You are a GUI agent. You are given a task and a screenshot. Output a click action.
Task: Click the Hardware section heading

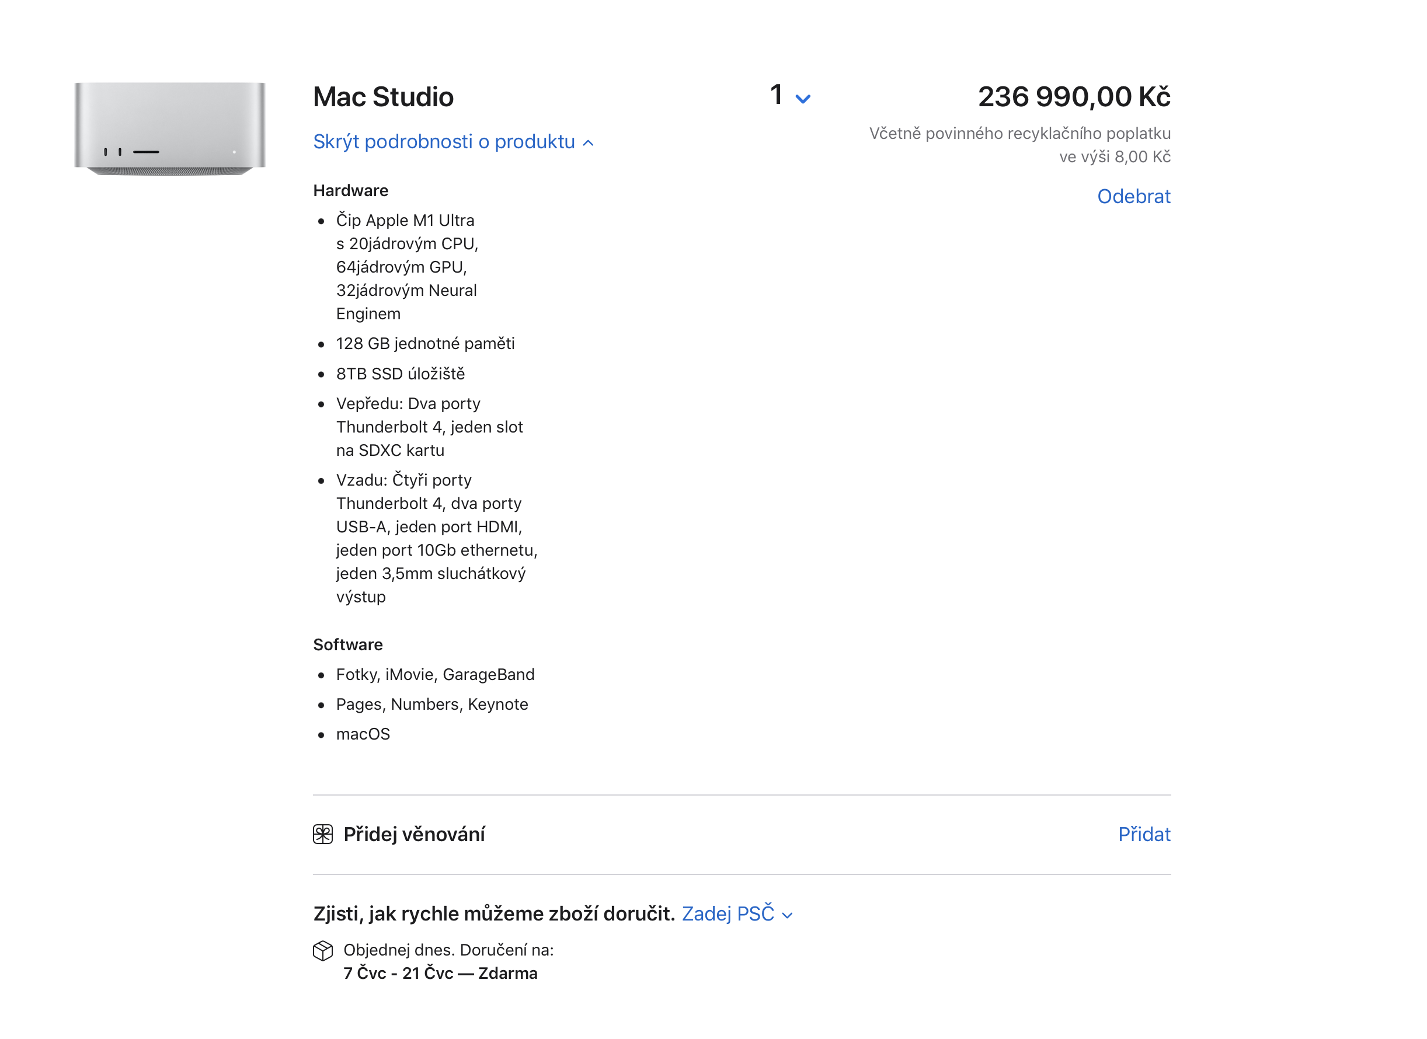click(350, 190)
